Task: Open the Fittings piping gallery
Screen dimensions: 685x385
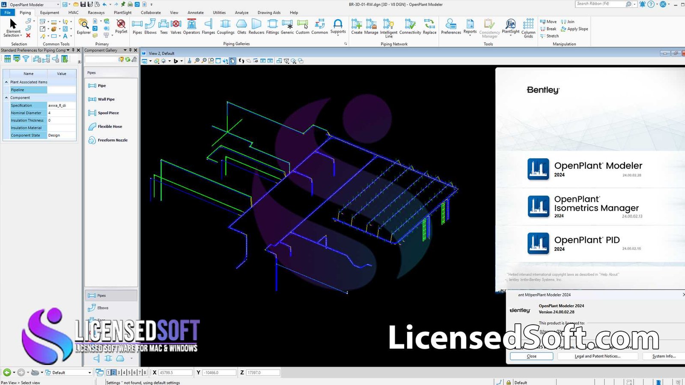Action: point(273,27)
